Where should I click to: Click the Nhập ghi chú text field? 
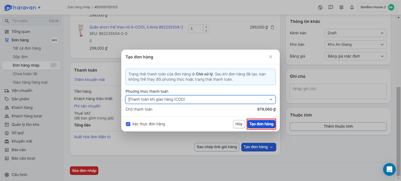coord(338,91)
